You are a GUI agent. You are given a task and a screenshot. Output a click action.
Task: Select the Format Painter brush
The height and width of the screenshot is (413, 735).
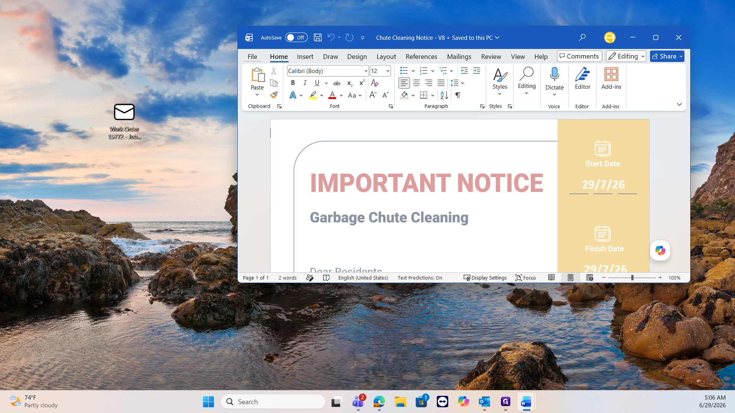273,95
